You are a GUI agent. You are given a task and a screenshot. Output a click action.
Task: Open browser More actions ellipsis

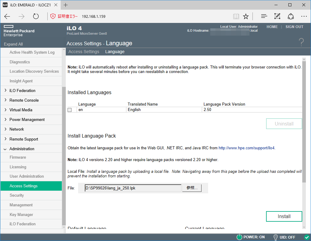click(304, 16)
